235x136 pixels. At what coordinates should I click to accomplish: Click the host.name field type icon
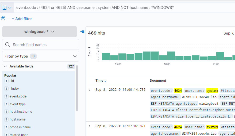(6, 119)
